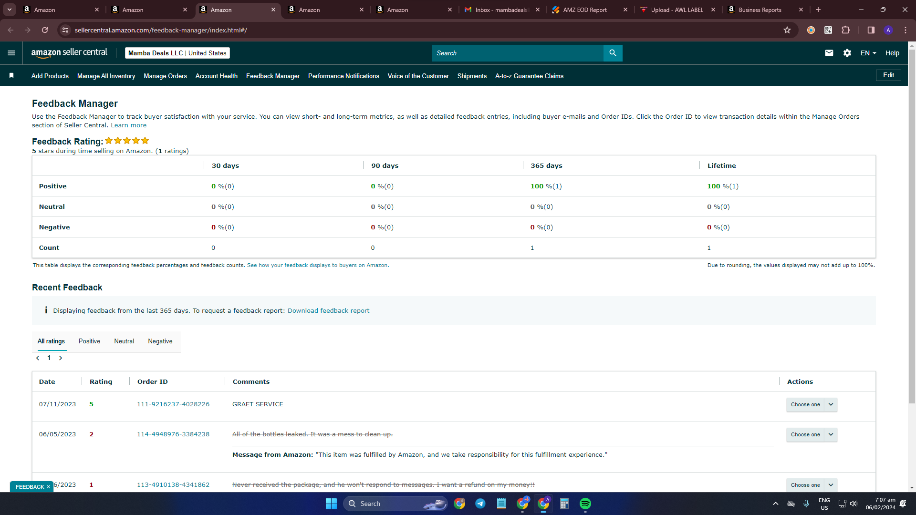The width and height of the screenshot is (916, 515).
Task: Open Account Health menu item
Action: (217, 76)
